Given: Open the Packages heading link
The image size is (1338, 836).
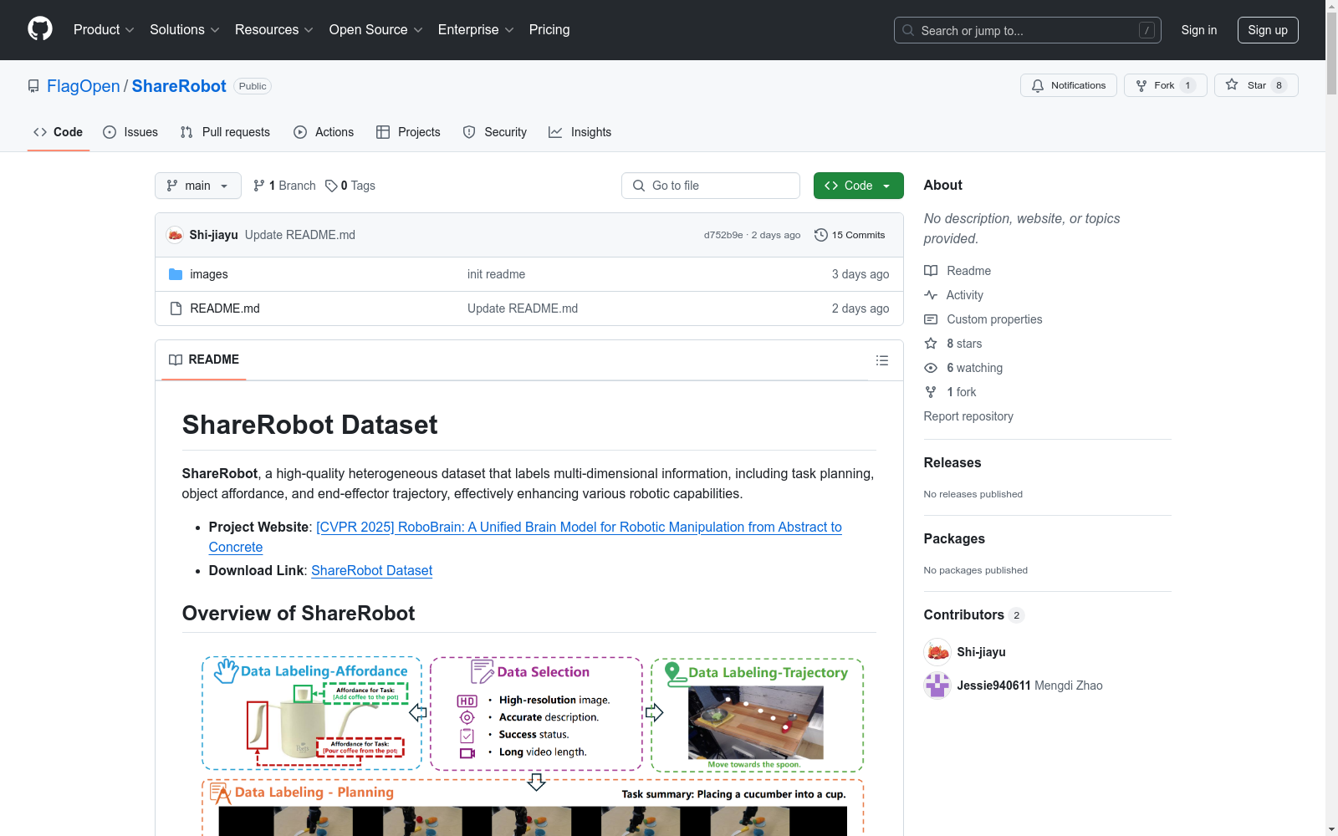Looking at the screenshot, I should click(x=954, y=538).
